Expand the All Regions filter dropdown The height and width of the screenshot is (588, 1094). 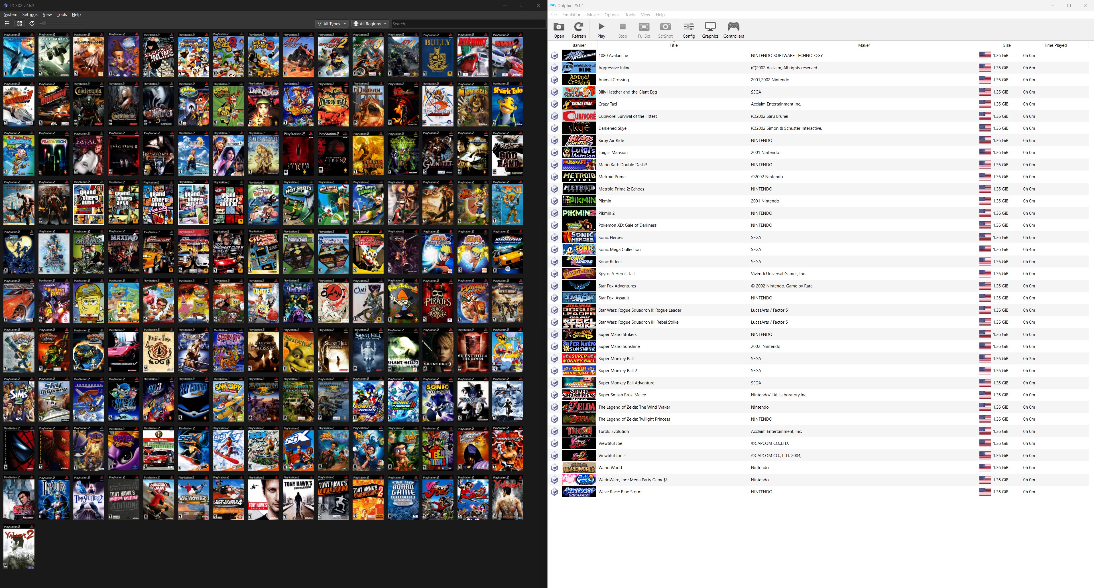click(x=370, y=24)
